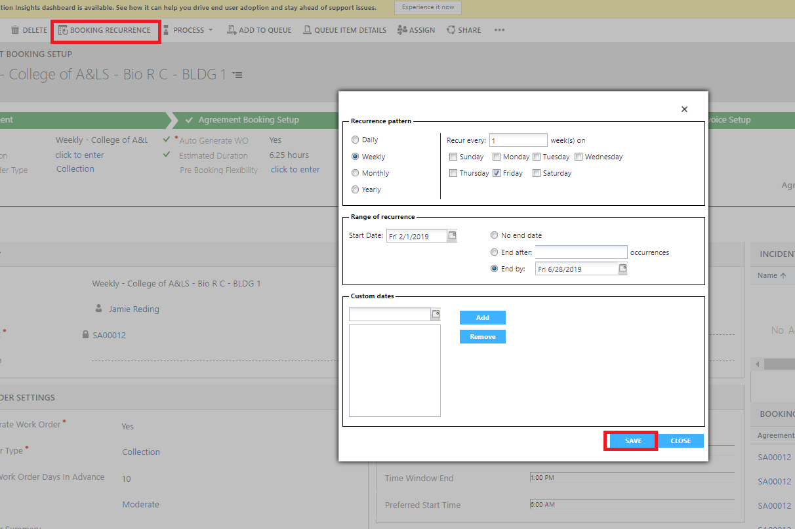Click the Delete icon in the command bar
The image size is (795, 529).
(14, 29)
